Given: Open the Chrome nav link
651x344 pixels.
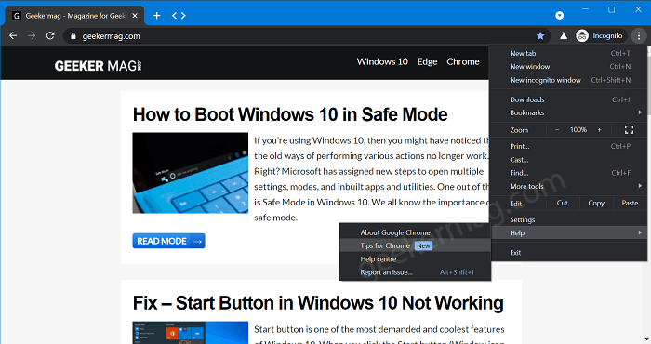Looking at the screenshot, I should click(463, 61).
